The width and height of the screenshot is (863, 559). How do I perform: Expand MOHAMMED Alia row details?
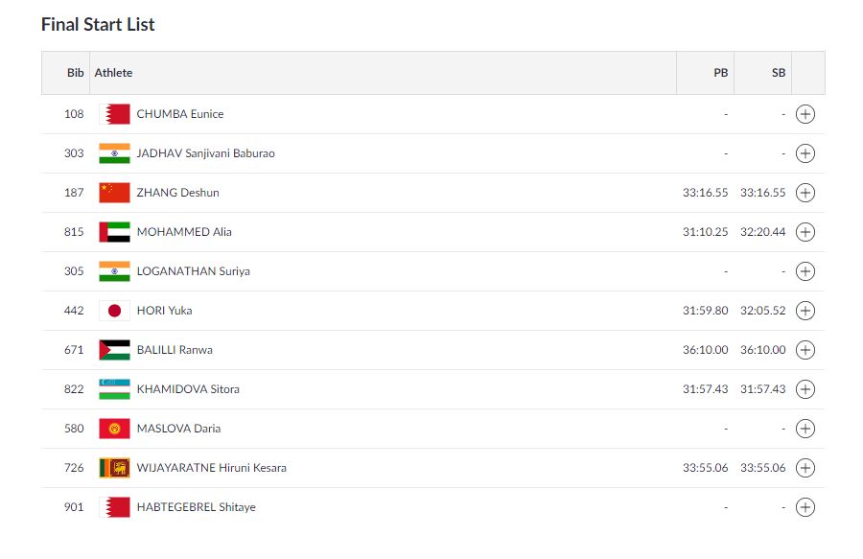pyautogui.click(x=805, y=232)
